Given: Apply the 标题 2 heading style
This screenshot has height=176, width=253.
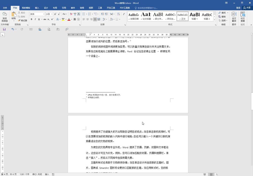Looking at the screenshot, I should [x=207, y=16].
